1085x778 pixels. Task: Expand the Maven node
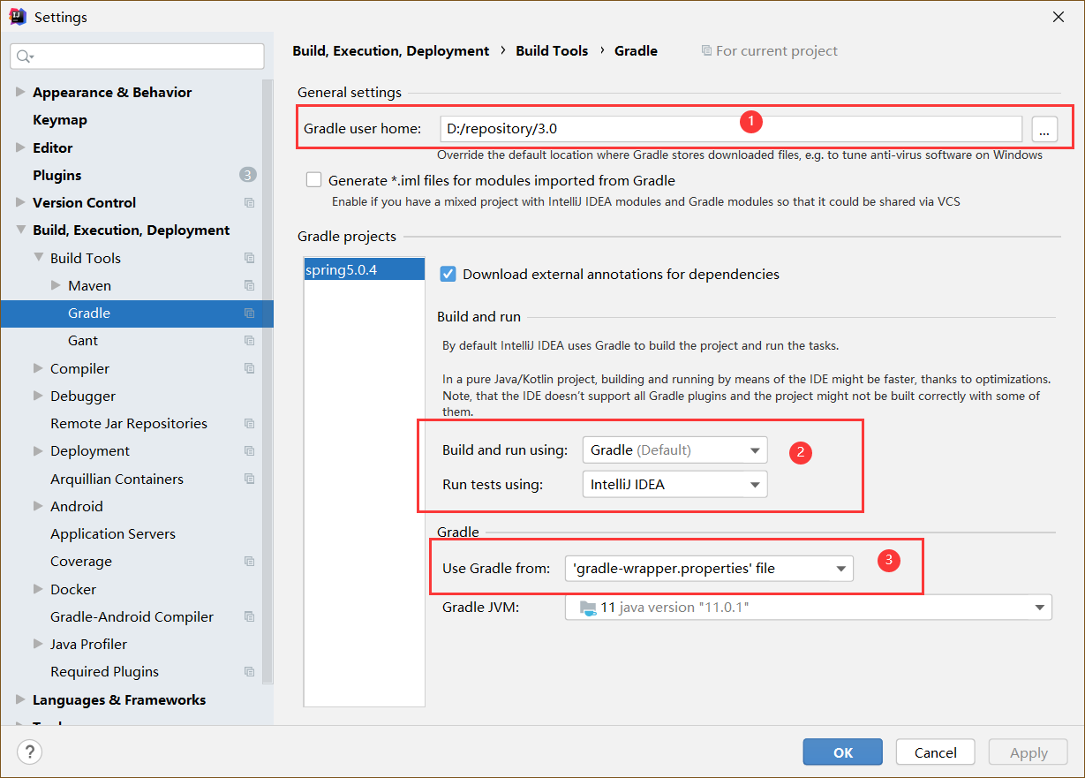coord(56,285)
